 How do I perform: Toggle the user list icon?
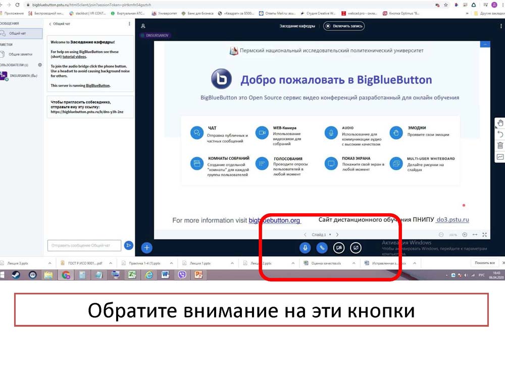tap(143, 26)
